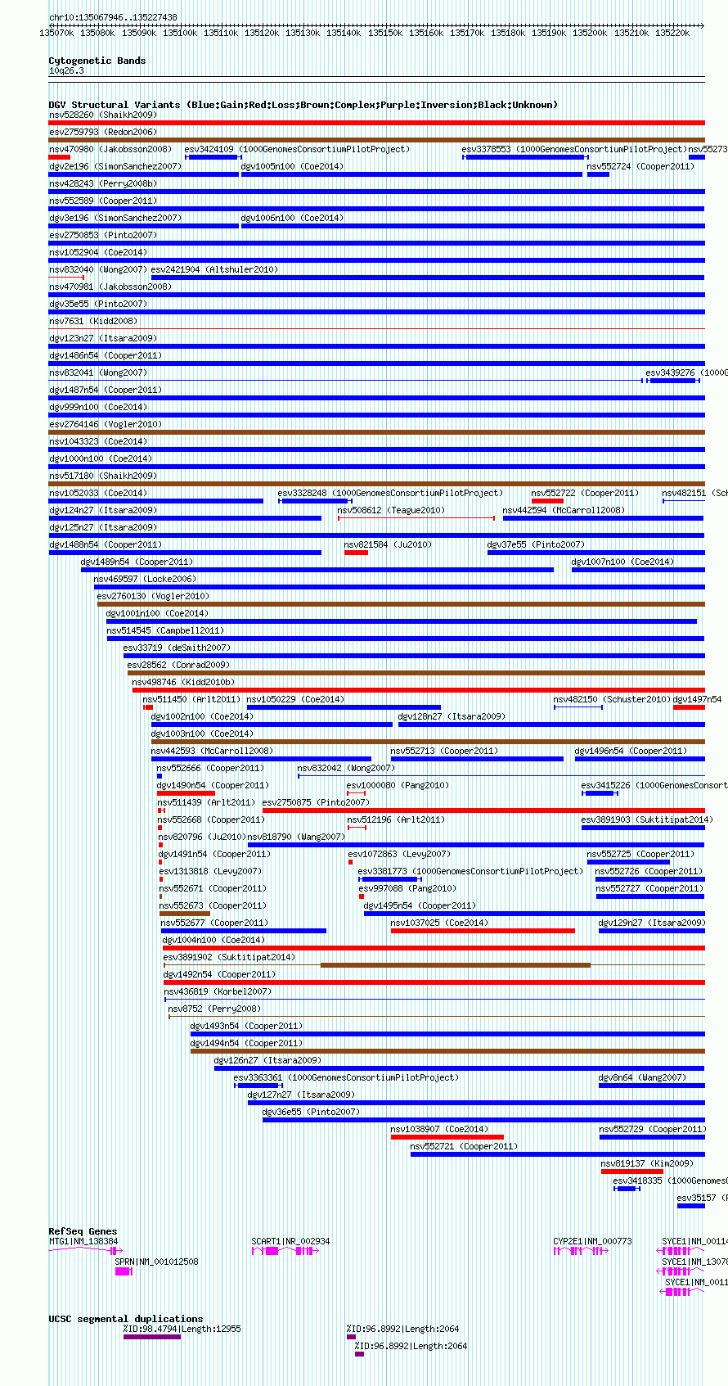Click nsv517180 (Shaikh2009) label
The image size is (728, 1386).
coord(103,476)
